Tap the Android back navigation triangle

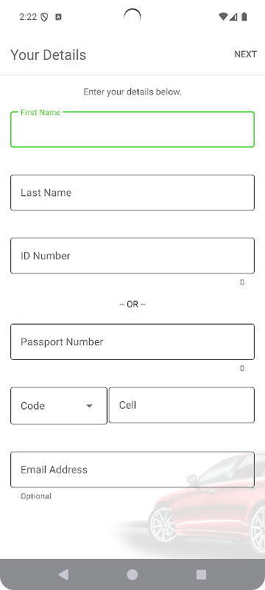(x=64, y=575)
